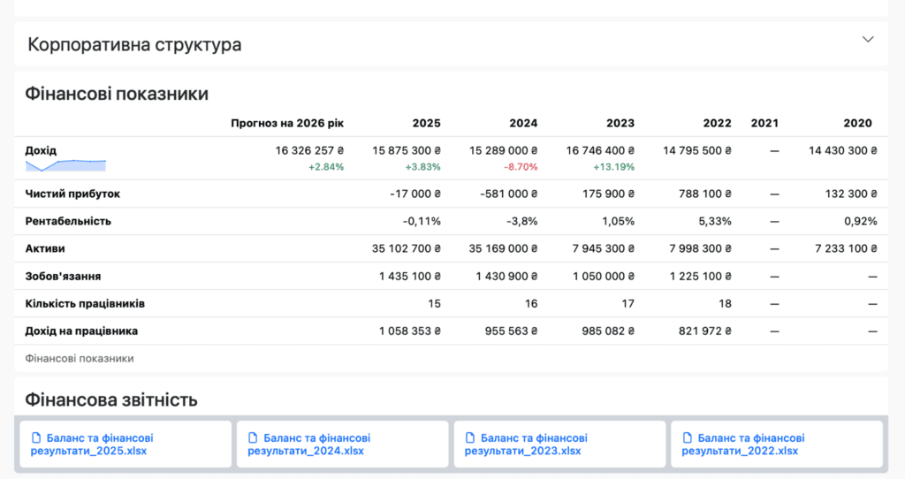Image resolution: width=905 pixels, height=479 pixels.
Task: Click the file icon for the 2025 xlsx report
Action: click(36, 438)
